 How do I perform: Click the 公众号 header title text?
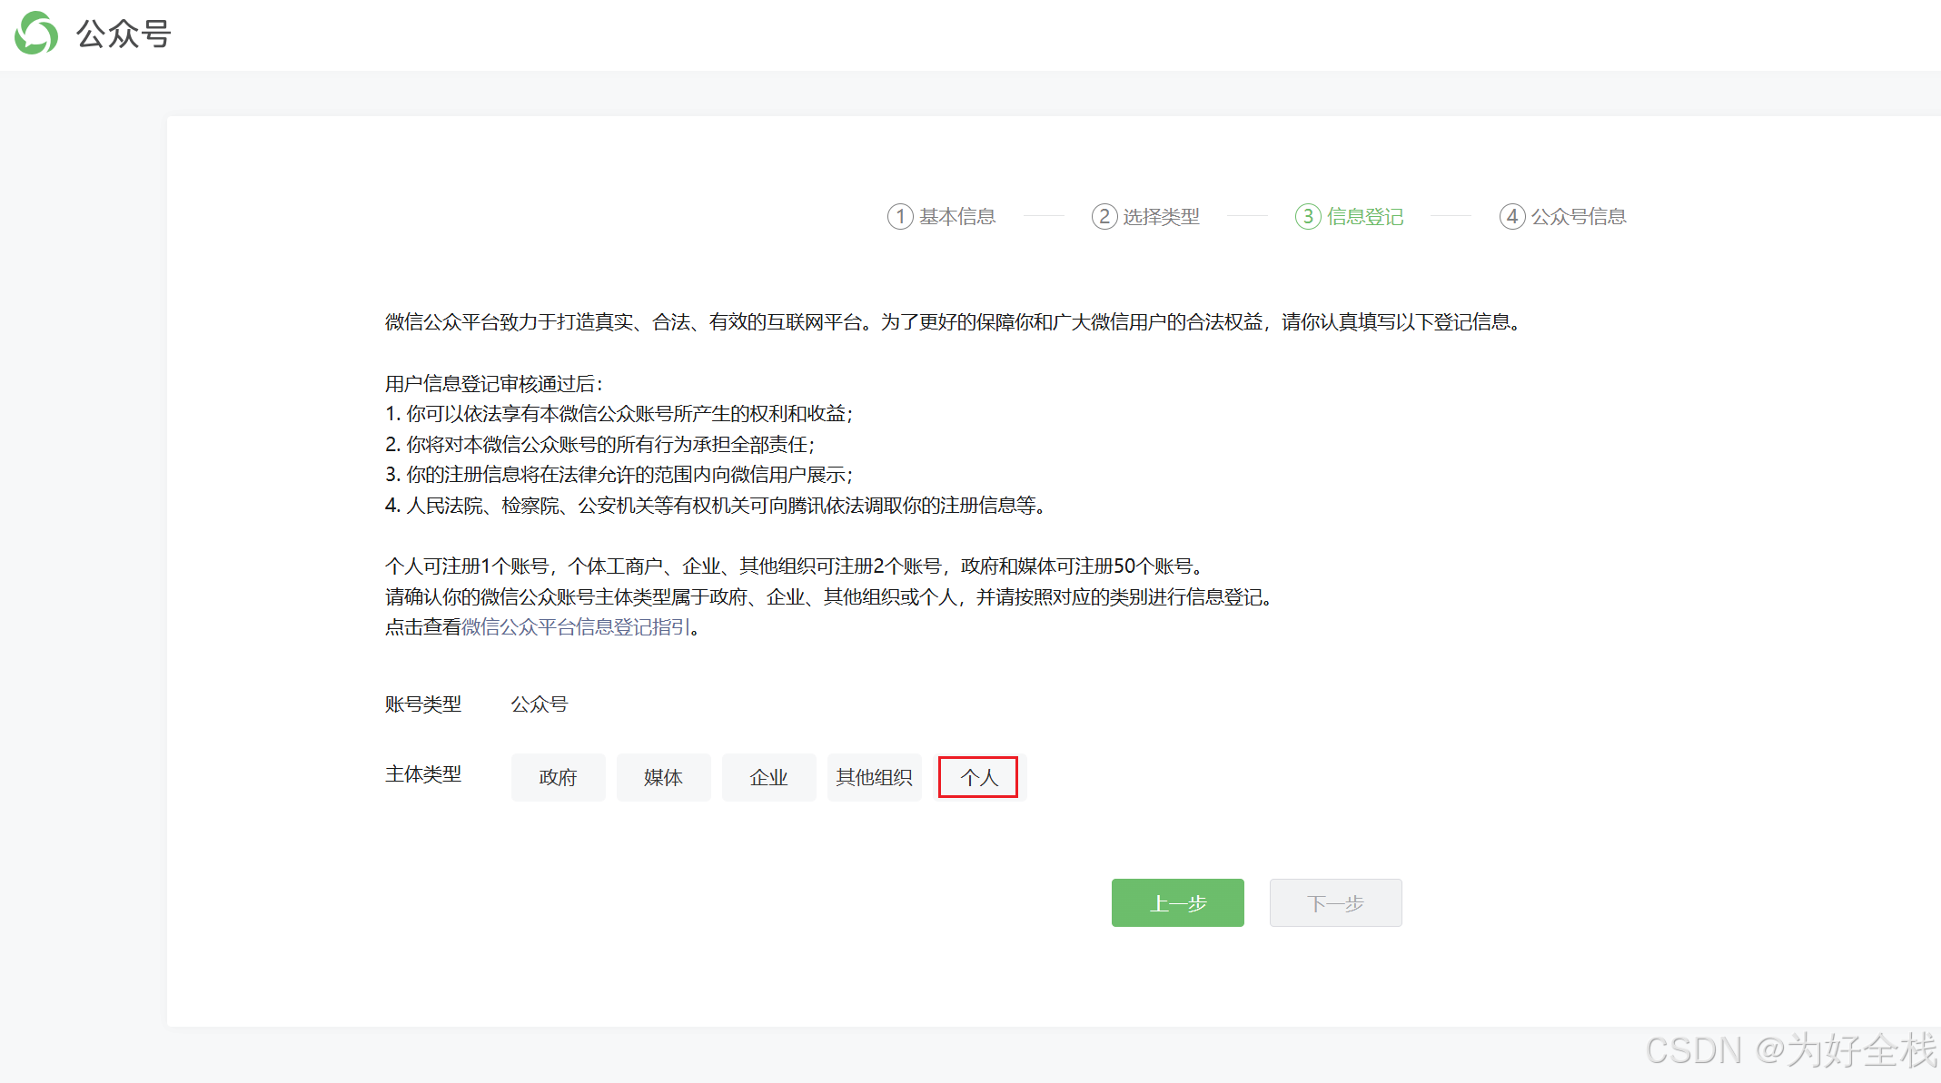click(124, 34)
